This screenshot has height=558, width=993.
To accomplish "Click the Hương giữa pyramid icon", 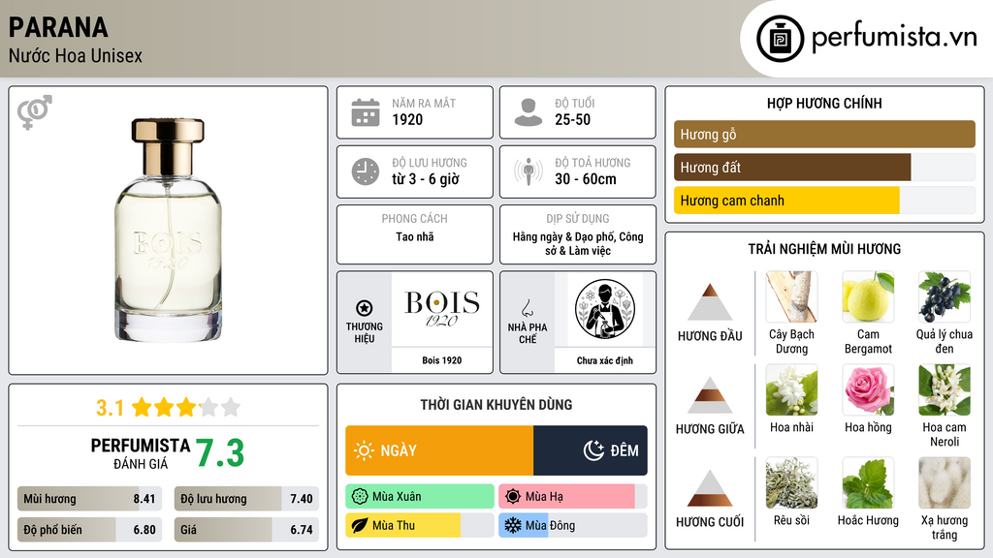I will tap(710, 395).
